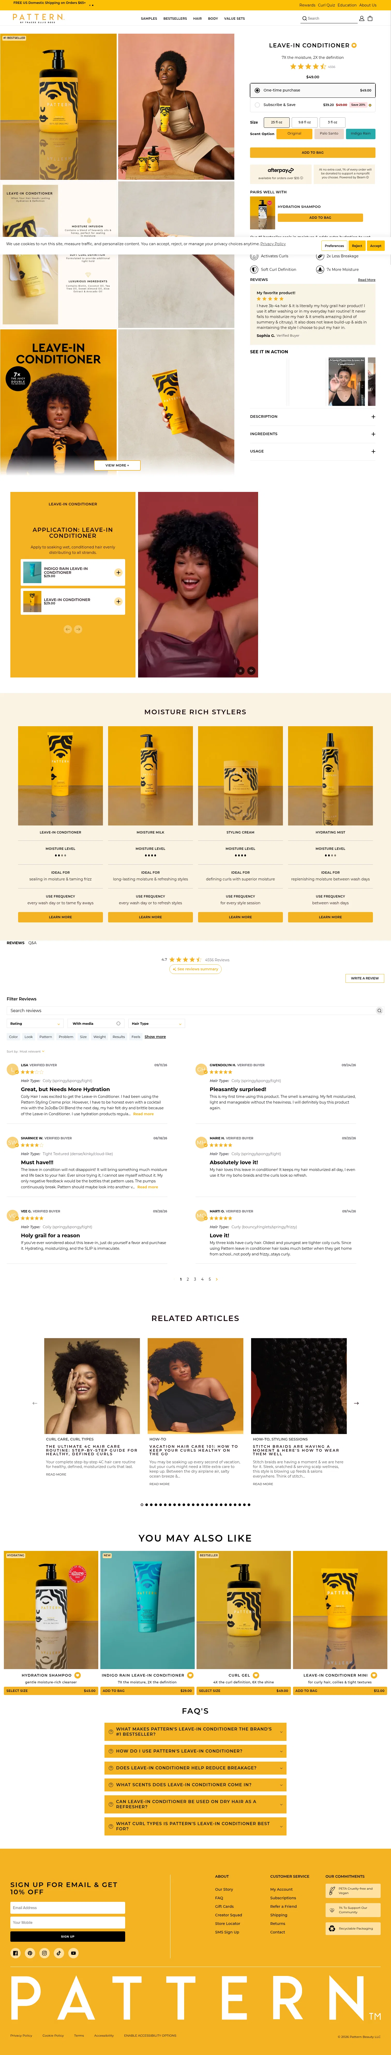Click the review search magnifier icon
This screenshot has width=391, height=2055.
point(379,1011)
